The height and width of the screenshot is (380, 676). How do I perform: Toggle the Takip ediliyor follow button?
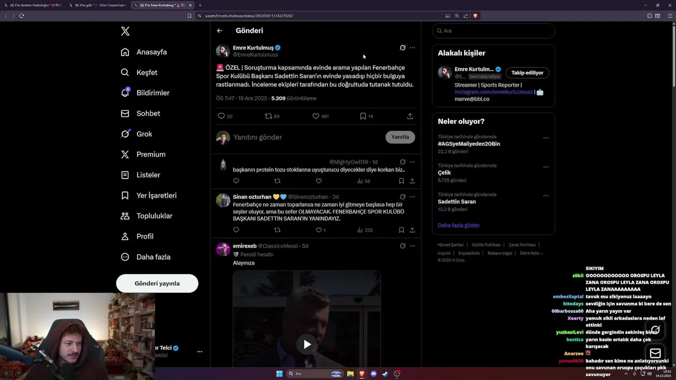(527, 73)
